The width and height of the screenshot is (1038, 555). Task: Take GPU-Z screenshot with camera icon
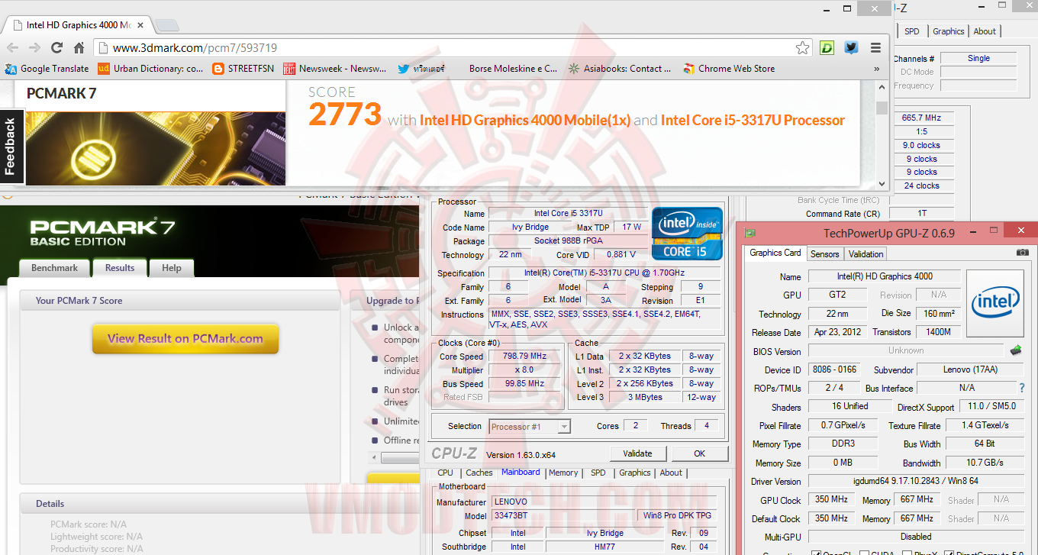(1023, 253)
